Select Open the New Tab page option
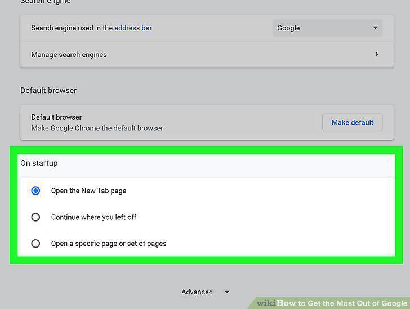Screen dimensions: 410x309 pyautogui.click(x=35, y=191)
